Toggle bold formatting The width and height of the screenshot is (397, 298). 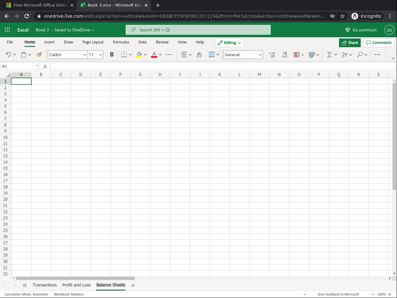(112, 55)
